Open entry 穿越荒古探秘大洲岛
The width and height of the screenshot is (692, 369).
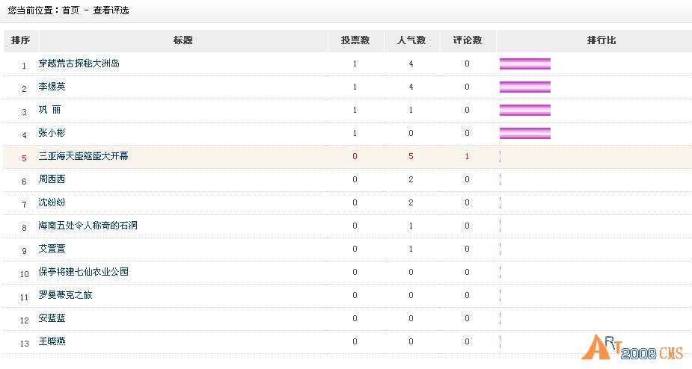pyautogui.click(x=79, y=63)
